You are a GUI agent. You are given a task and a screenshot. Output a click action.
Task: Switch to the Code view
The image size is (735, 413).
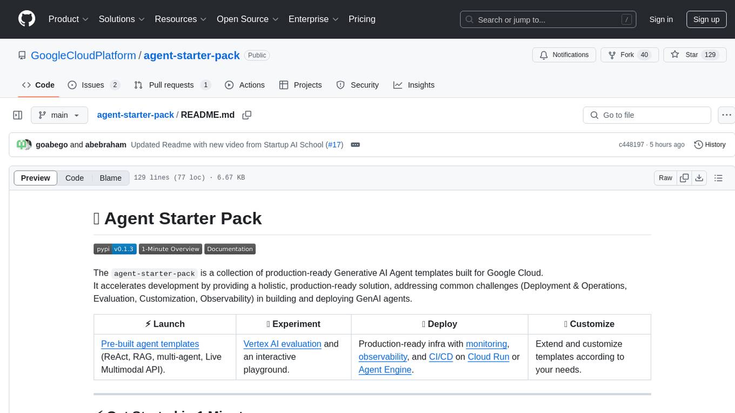(75, 178)
